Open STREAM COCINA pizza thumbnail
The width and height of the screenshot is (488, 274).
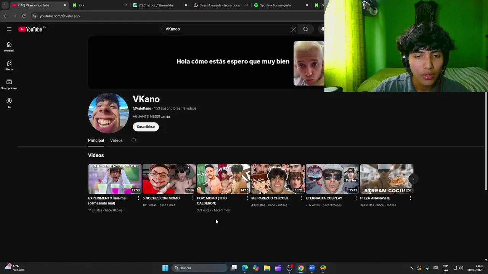[387, 179]
